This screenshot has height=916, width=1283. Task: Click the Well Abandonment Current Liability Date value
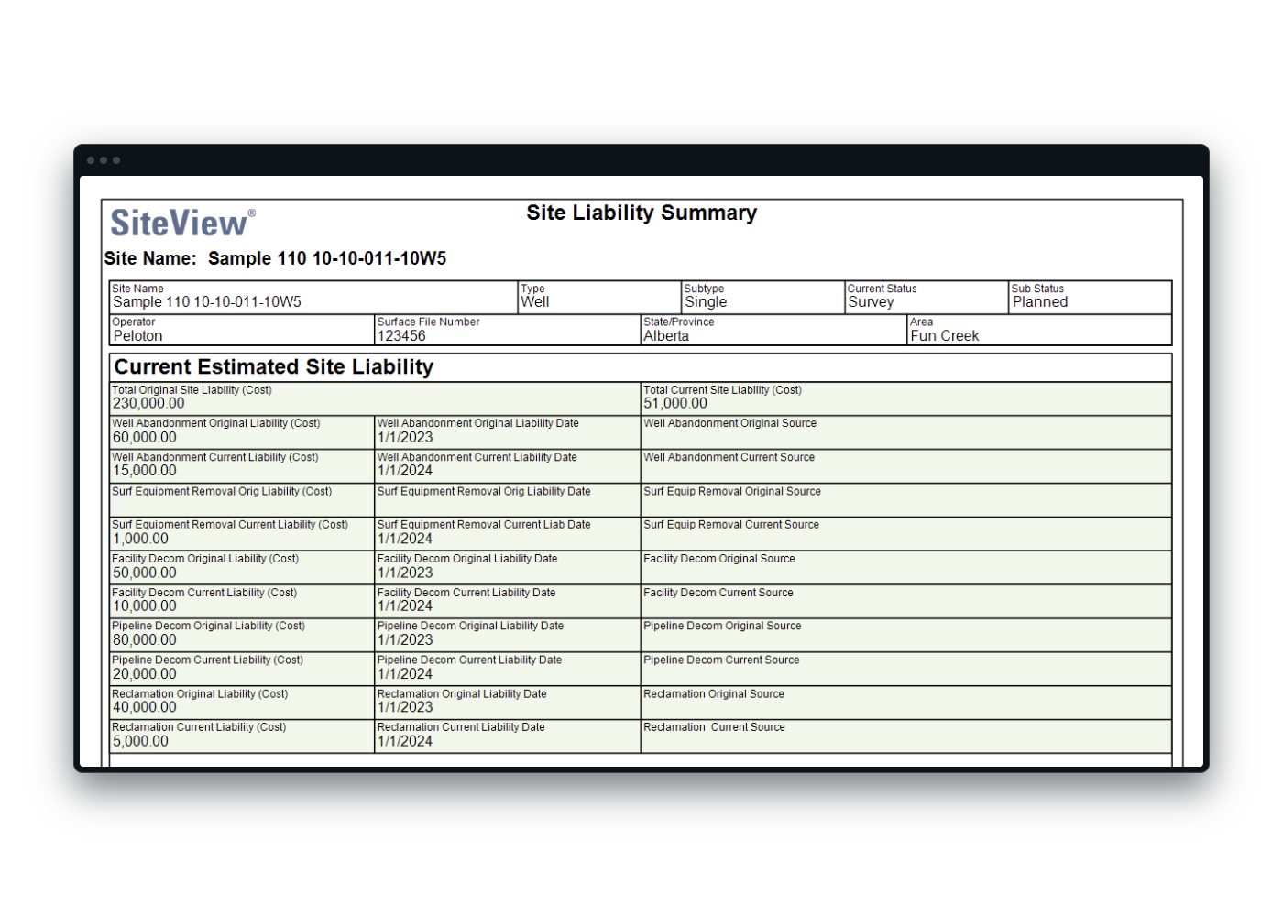click(405, 471)
